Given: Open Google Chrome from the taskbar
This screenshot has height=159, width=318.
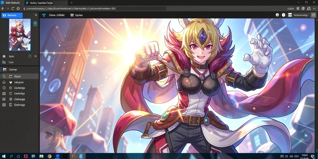Looking at the screenshot, I should pyautogui.click(x=49, y=156).
